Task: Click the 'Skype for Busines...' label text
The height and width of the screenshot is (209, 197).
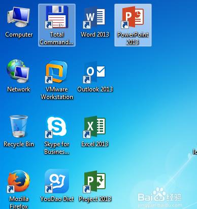Action: (57, 148)
